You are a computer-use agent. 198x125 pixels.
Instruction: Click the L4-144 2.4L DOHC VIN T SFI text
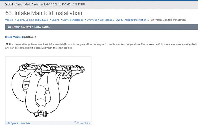(65, 5)
